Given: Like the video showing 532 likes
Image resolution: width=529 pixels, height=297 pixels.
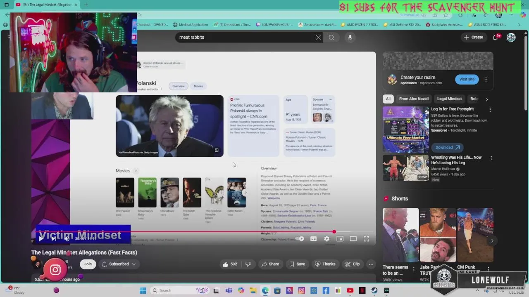Looking at the screenshot, I should click(230, 264).
